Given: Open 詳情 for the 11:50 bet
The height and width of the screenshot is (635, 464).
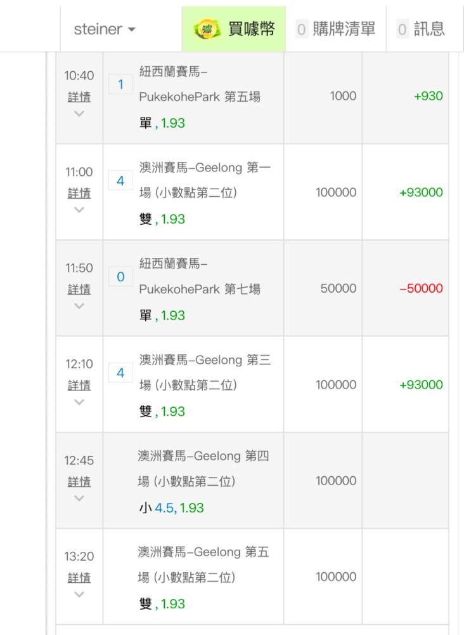Looking at the screenshot, I should tap(79, 288).
